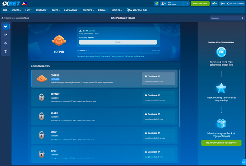246x166 pixels.
Task: Select the BRONZE level row title
Action: pos(55,94)
